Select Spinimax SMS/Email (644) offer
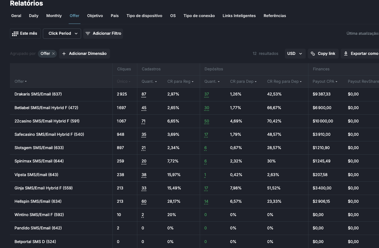 [x=39, y=161]
